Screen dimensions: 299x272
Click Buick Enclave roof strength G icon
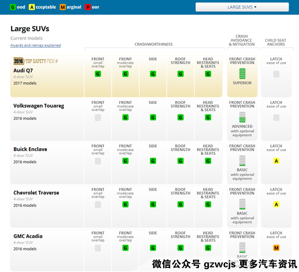point(180,161)
